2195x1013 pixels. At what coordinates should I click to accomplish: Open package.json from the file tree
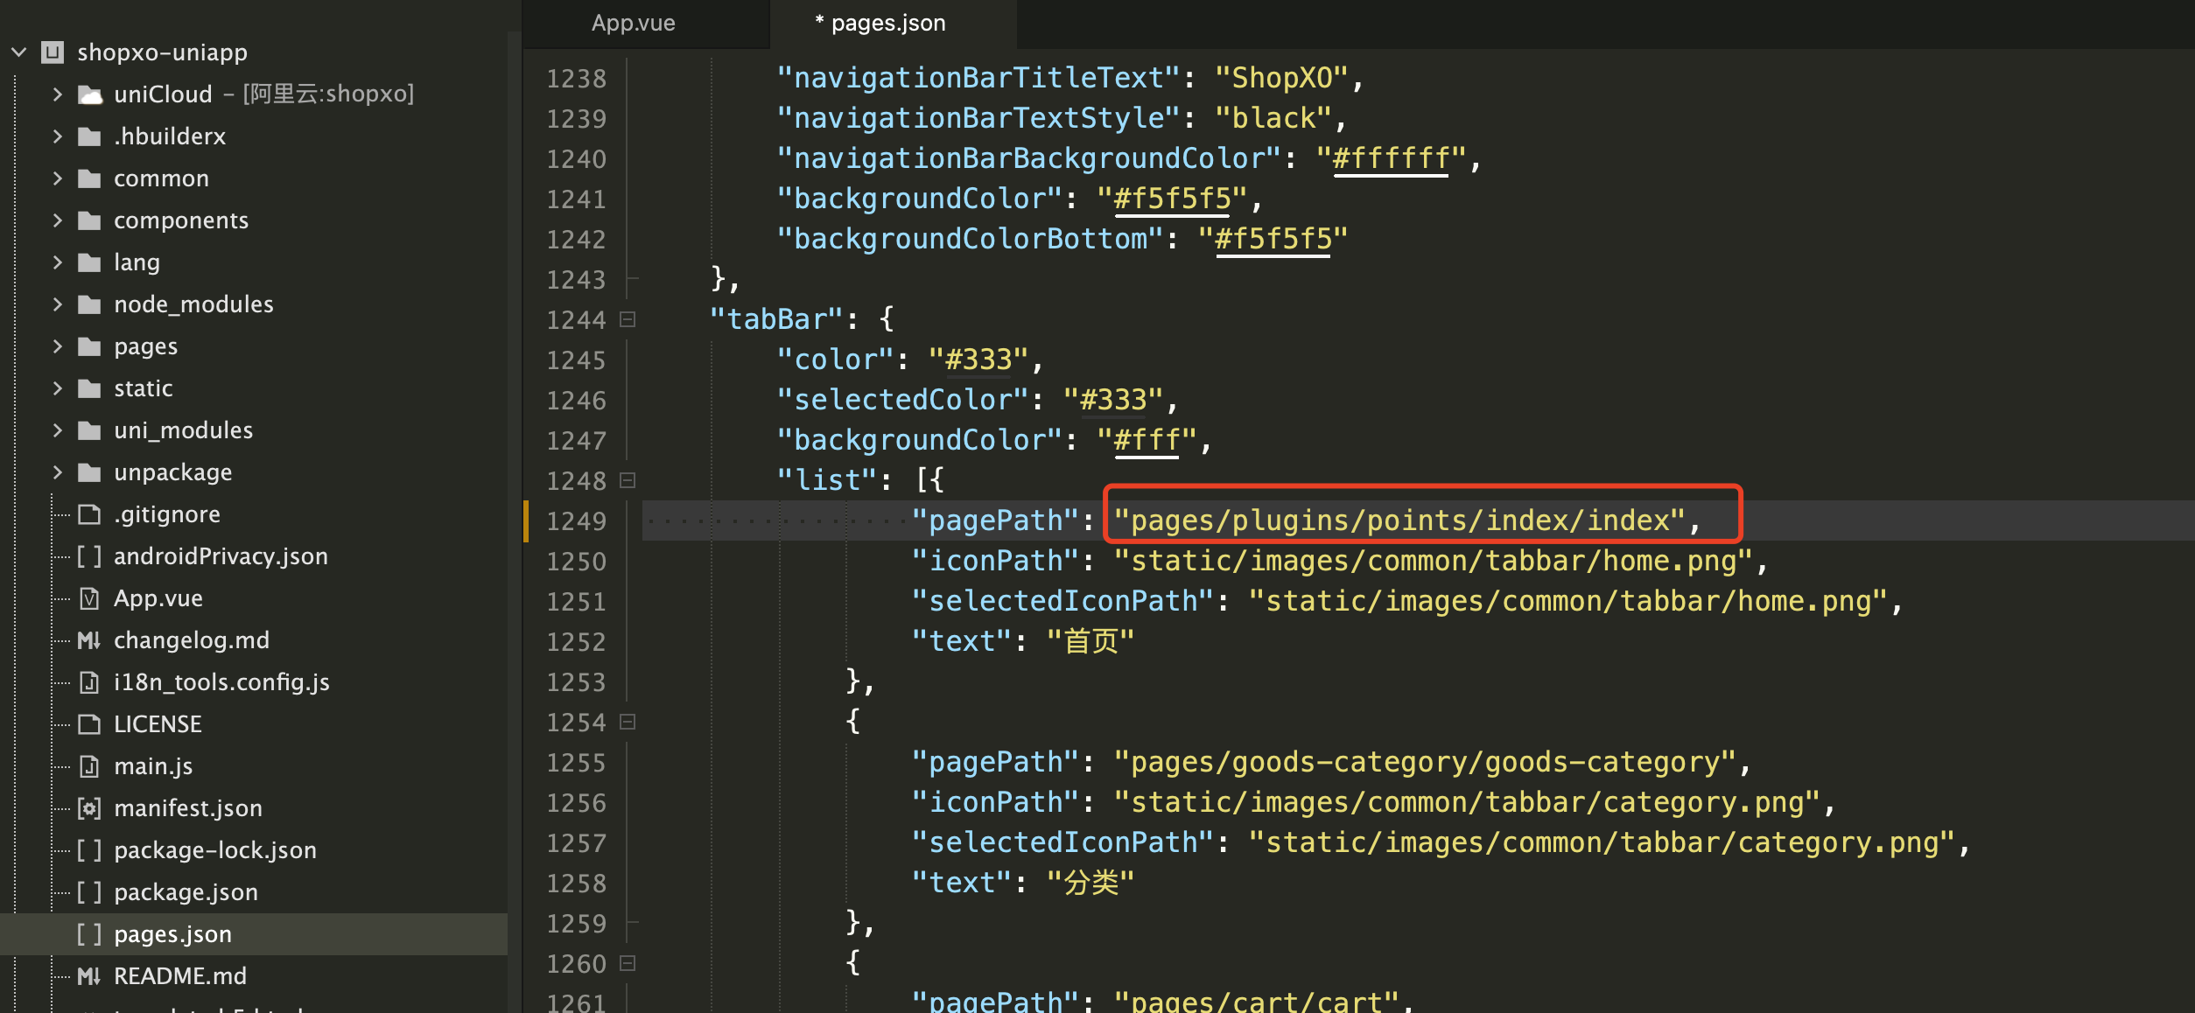(x=186, y=892)
